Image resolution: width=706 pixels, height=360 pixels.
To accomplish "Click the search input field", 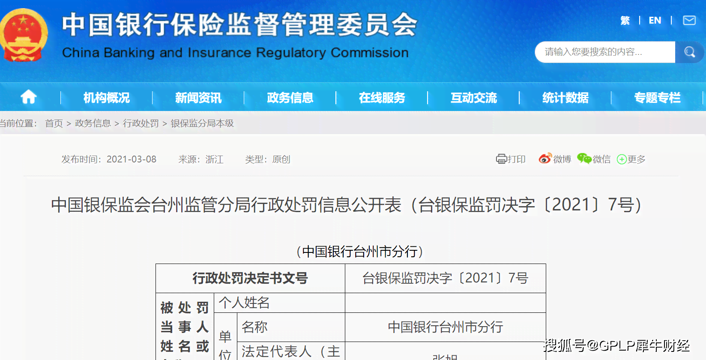I will click(605, 52).
